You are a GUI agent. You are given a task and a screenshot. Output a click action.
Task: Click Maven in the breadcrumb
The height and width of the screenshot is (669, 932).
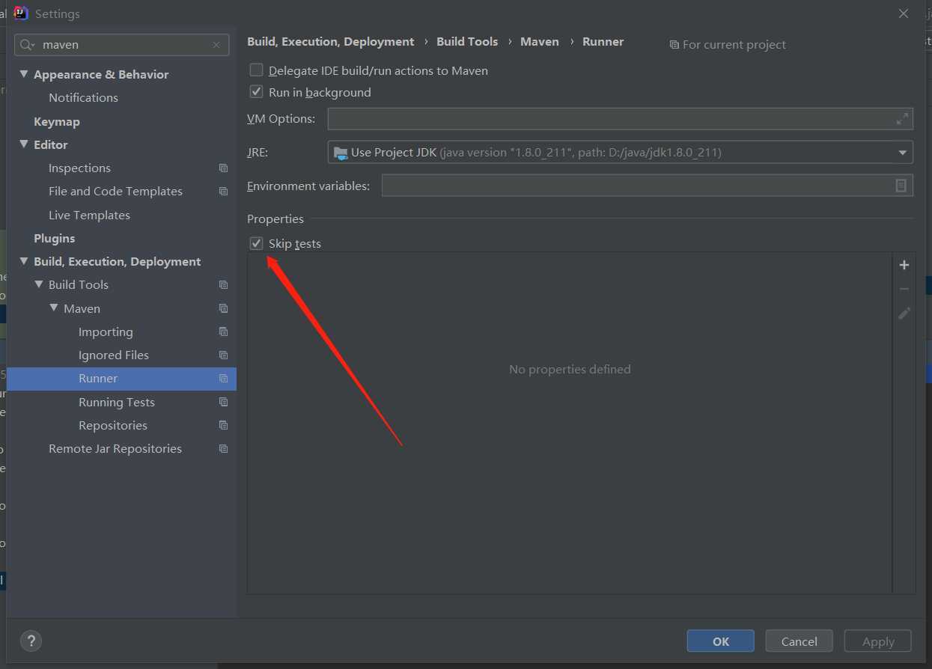(x=540, y=42)
